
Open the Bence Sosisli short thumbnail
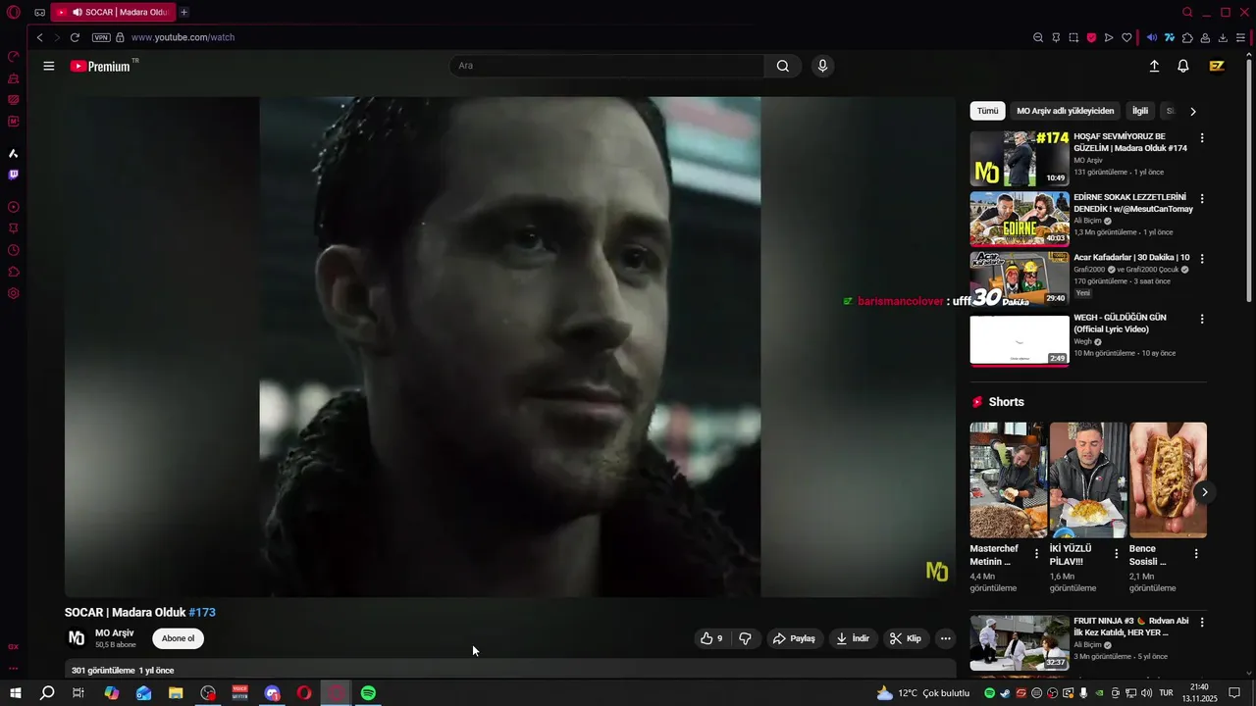(x=1168, y=479)
